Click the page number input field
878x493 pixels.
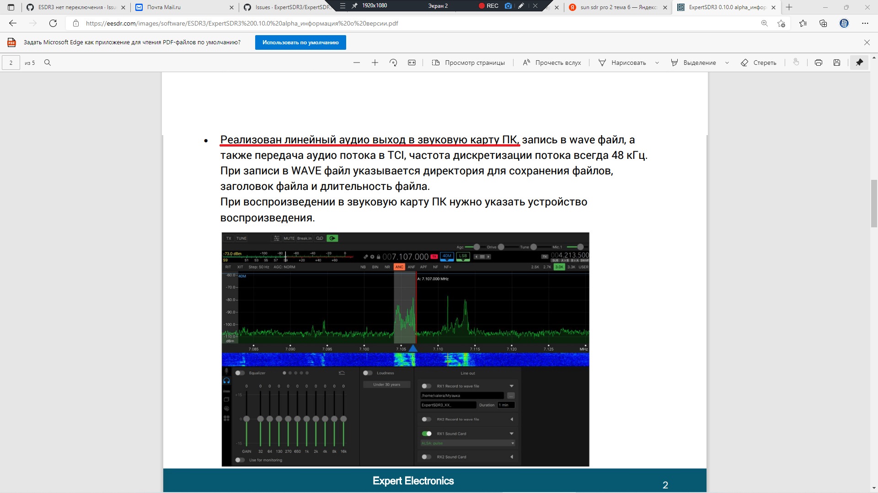pyautogui.click(x=11, y=63)
